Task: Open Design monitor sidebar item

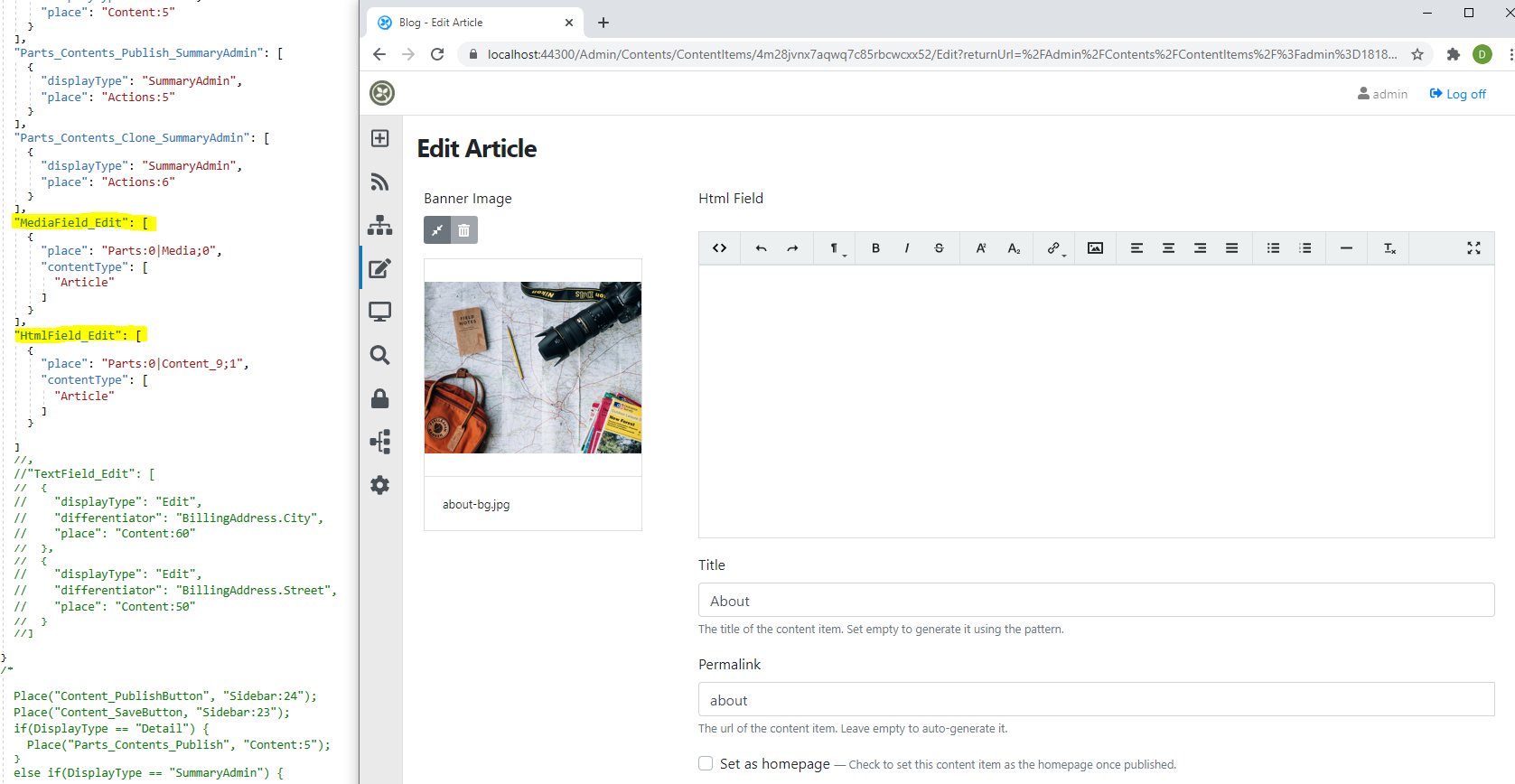Action: 380,312
